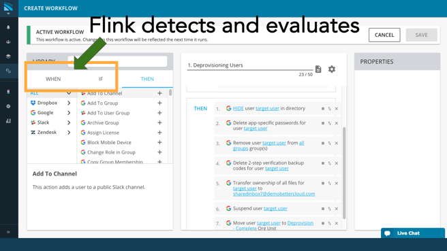447x251 pixels.
Task: Expand the Slack category
Action: pyautogui.click(x=69, y=122)
